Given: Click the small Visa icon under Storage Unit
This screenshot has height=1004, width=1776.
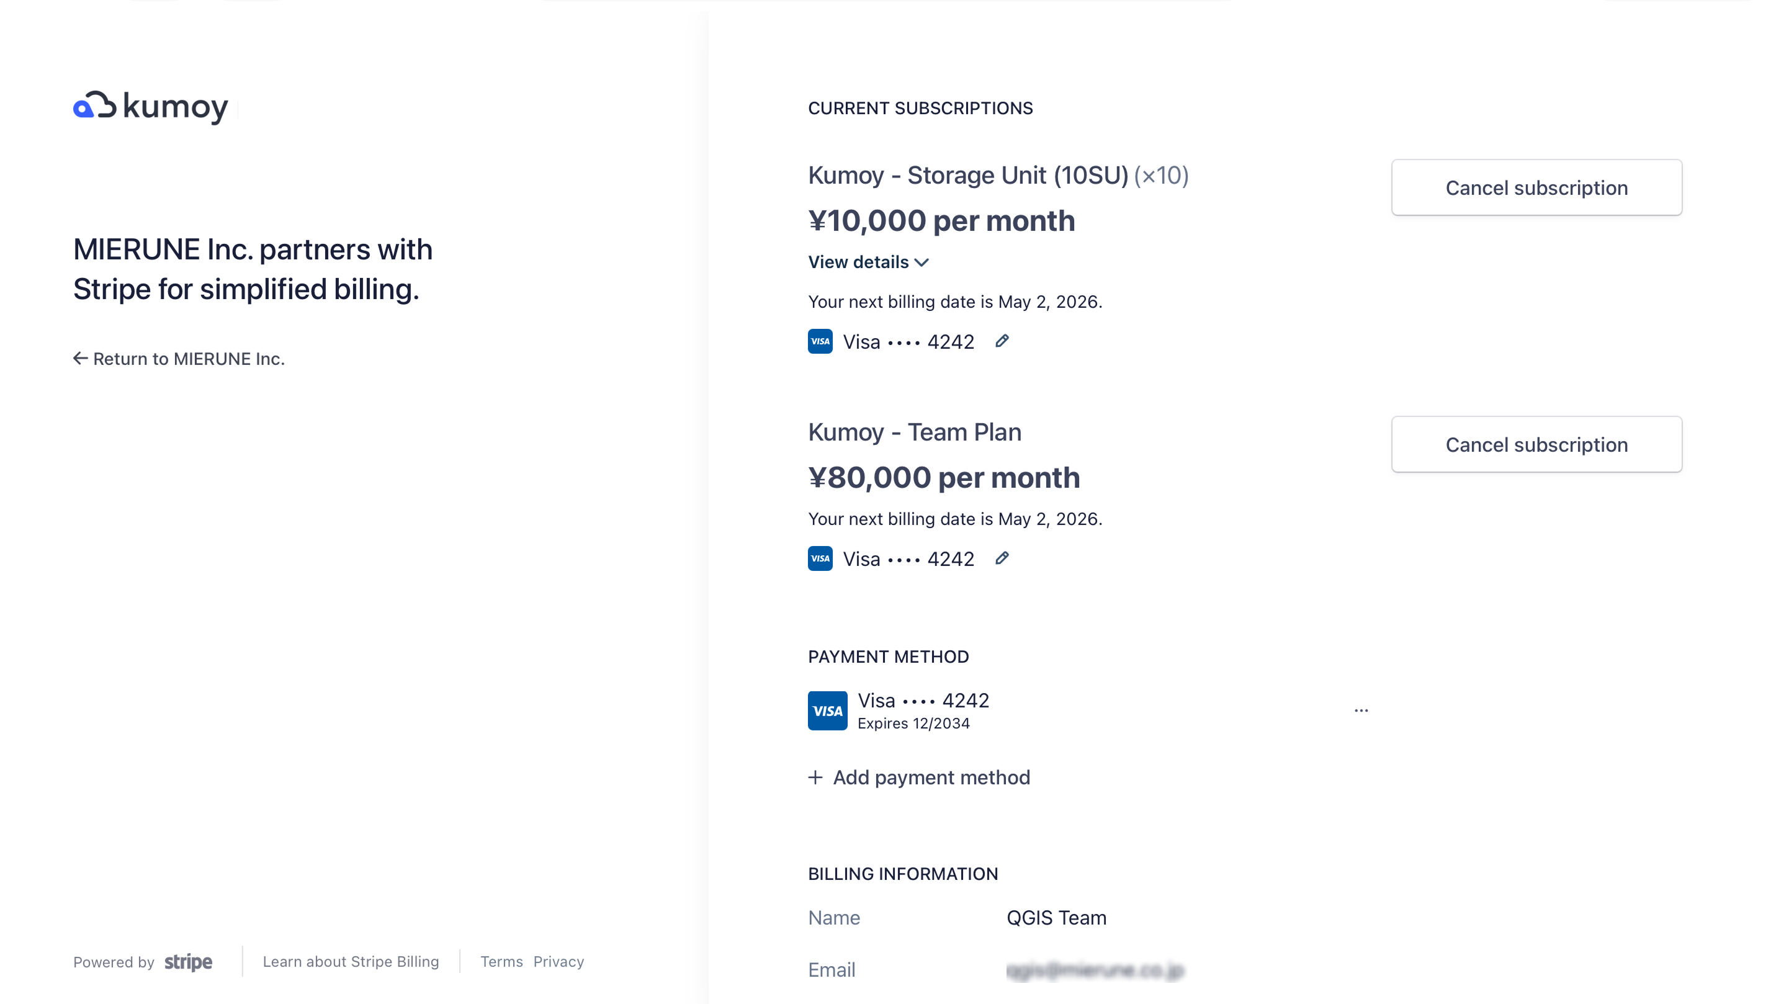Looking at the screenshot, I should pyautogui.click(x=820, y=341).
